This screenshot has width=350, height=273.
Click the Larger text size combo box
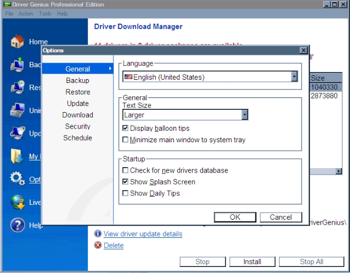(x=185, y=115)
